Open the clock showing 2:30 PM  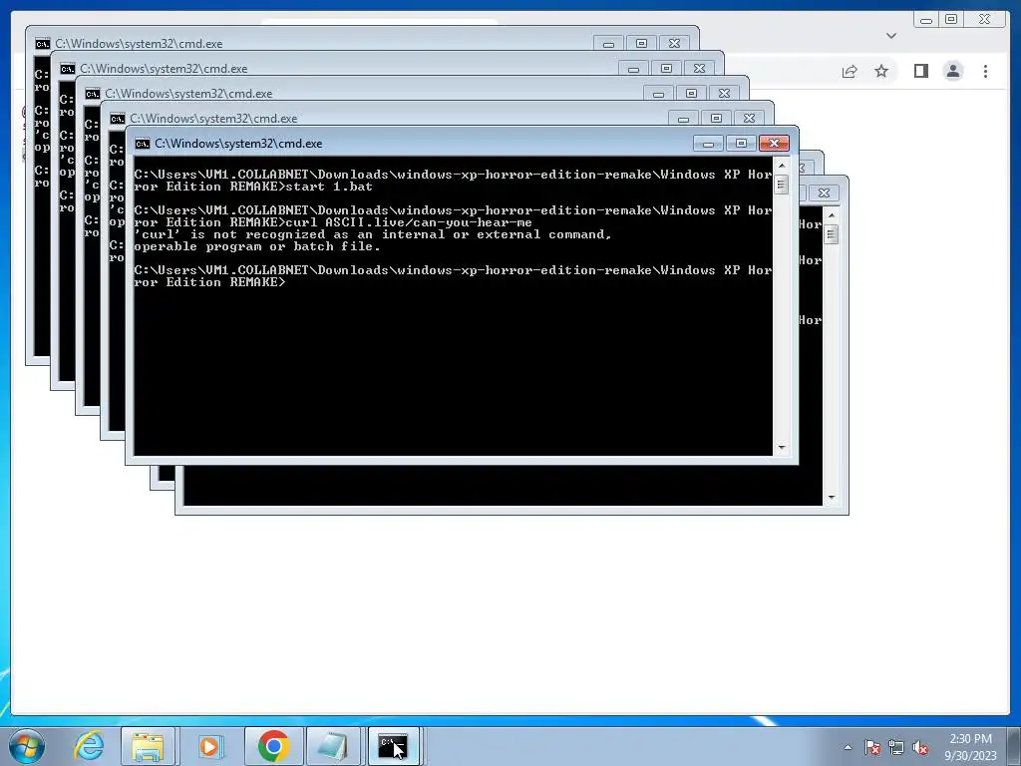coord(970,739)
